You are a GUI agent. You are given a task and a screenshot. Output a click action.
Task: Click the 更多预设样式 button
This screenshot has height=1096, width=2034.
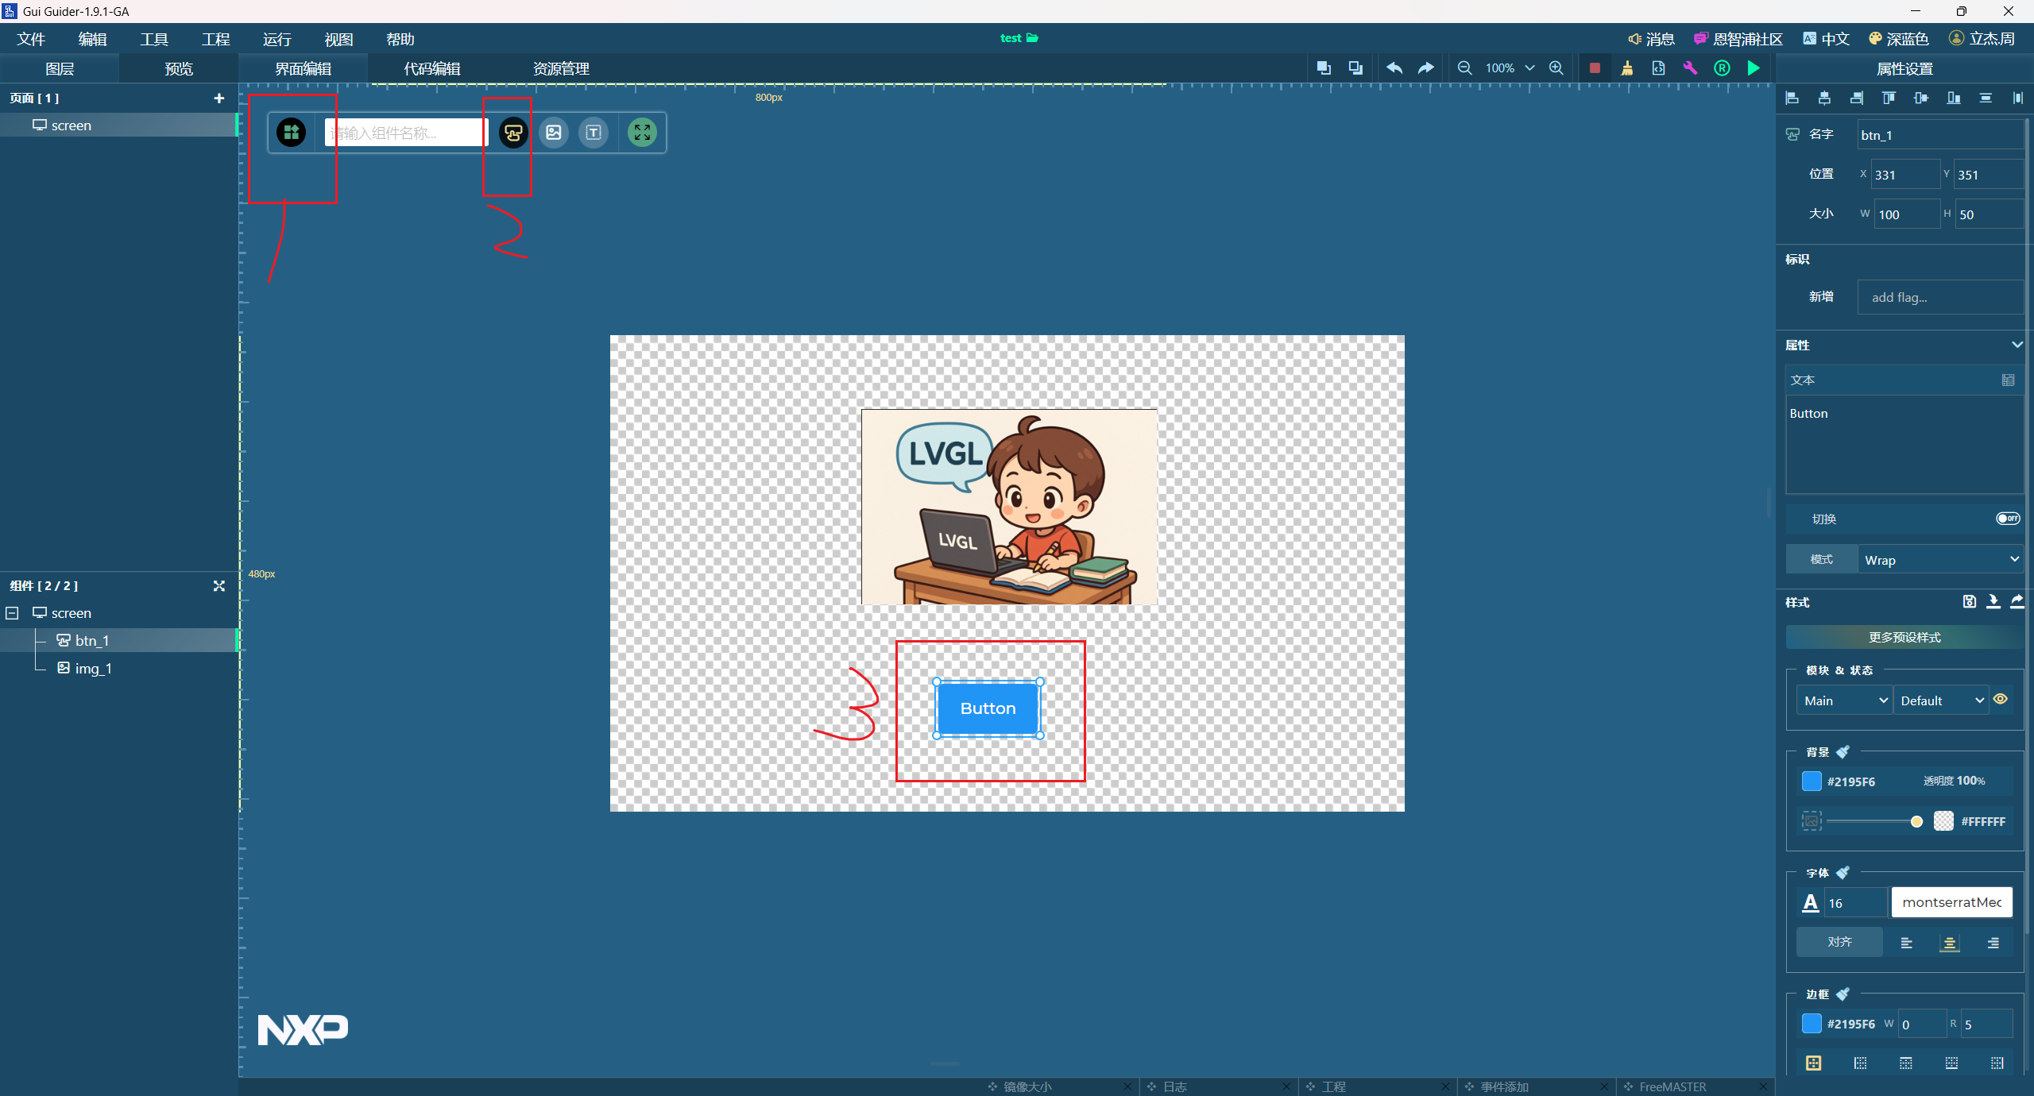[x=1904, y=637]
